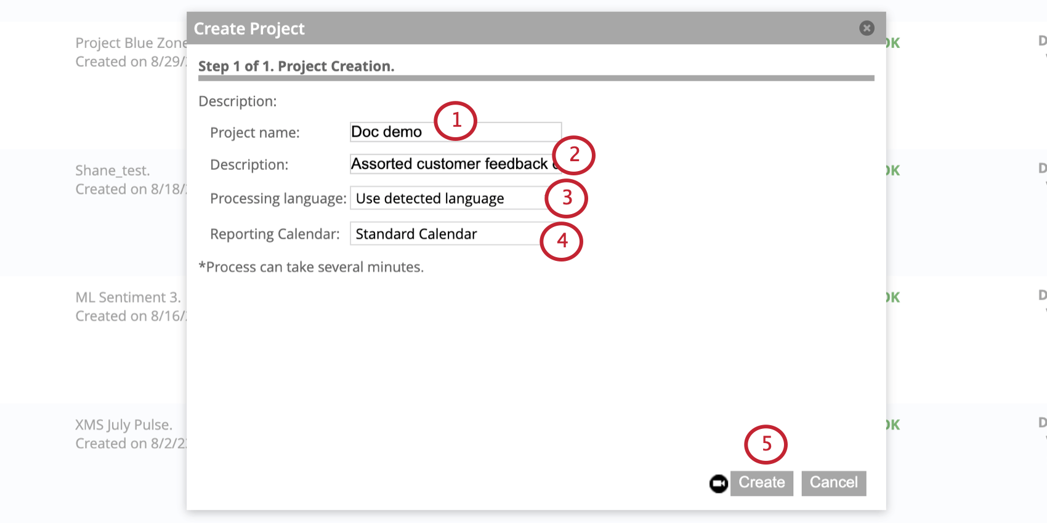Select the ML Sentiment 3 project entry
Image resolution: width=1047 pixels, height=523 pixels.
pos(127,297)
